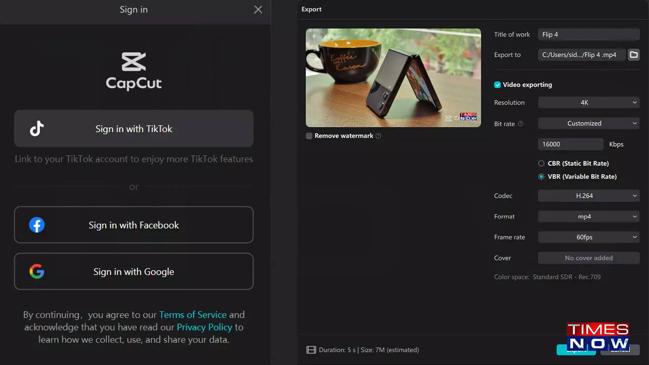Open Remove watermark help info icon
Image resolution: width=649 pixels, height=365 pixels.
[378, 136]
